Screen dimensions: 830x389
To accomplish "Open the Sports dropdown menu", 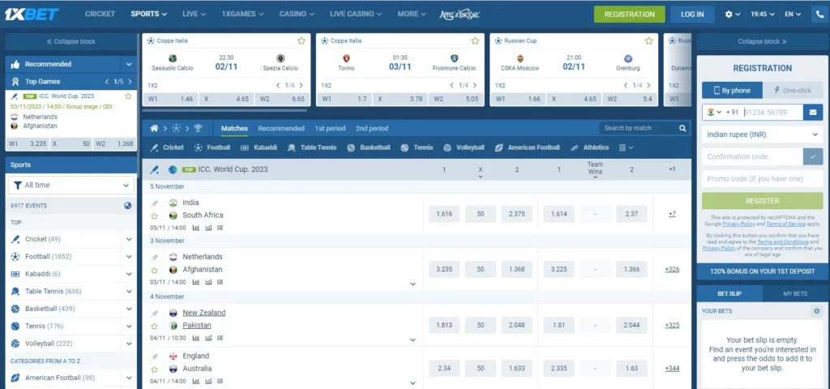I will [149, 14].
